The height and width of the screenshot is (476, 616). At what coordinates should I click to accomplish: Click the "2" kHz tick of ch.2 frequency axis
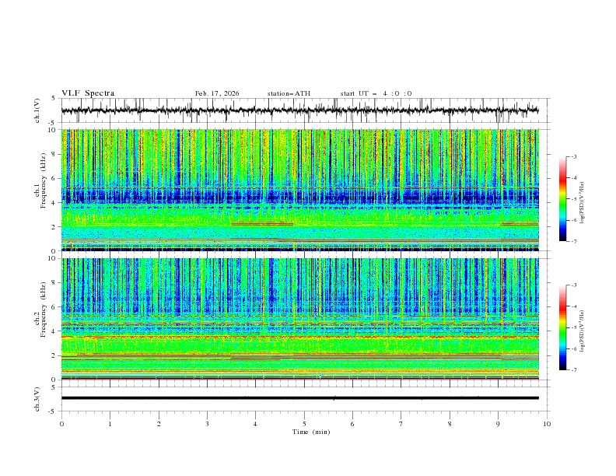pos(54,355)
